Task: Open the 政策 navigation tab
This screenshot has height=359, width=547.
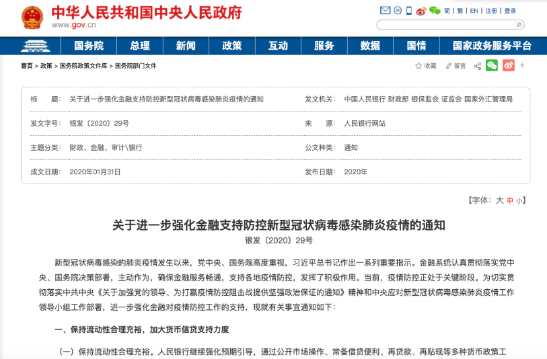Action: coord(231,46)
